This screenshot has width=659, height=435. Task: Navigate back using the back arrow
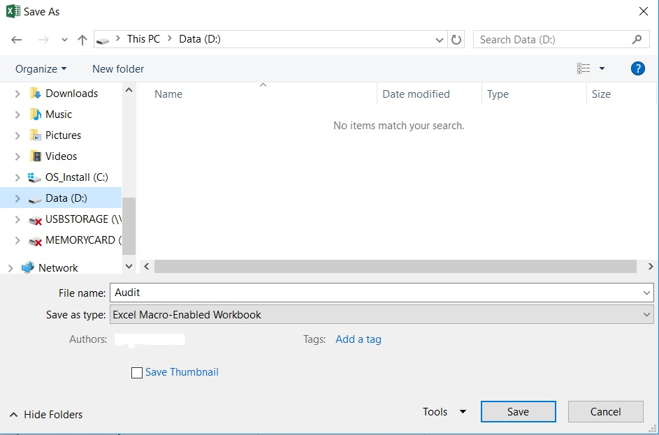[x=17, y=39]
